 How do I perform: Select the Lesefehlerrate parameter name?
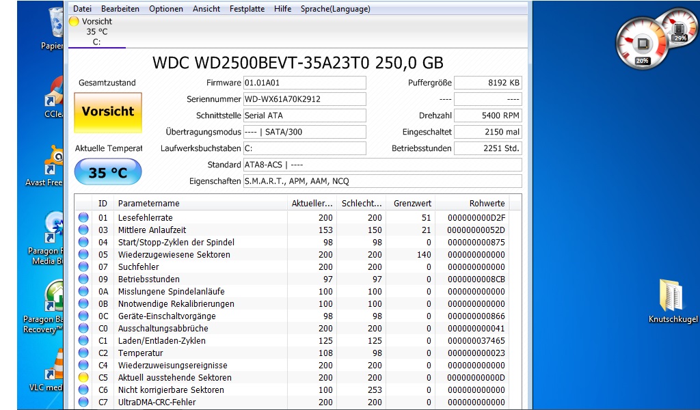145,218
